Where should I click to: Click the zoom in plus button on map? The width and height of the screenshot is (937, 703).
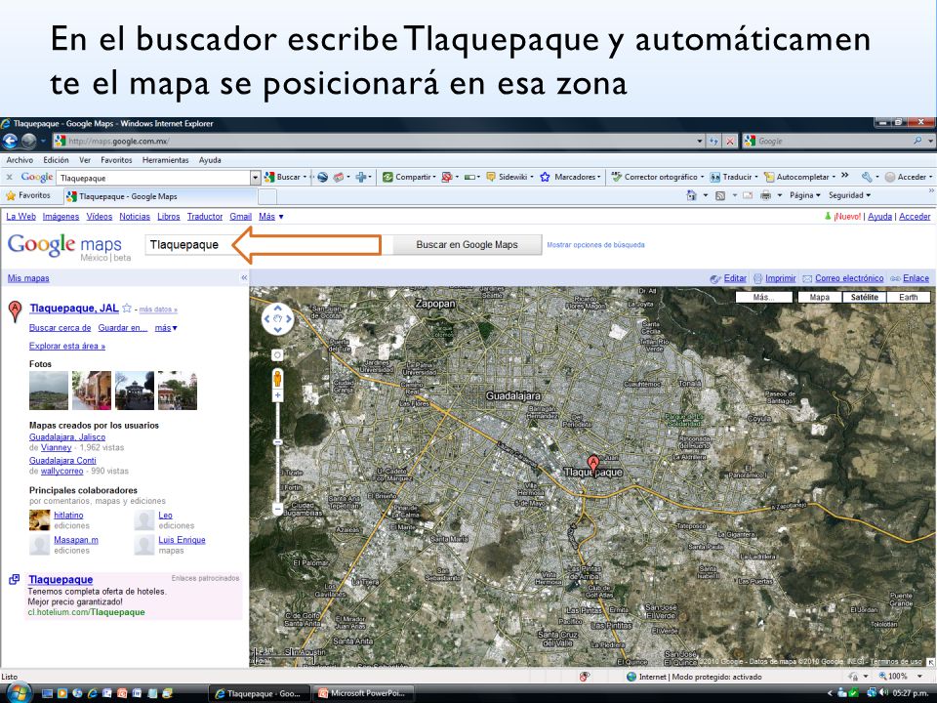[277, 395]
